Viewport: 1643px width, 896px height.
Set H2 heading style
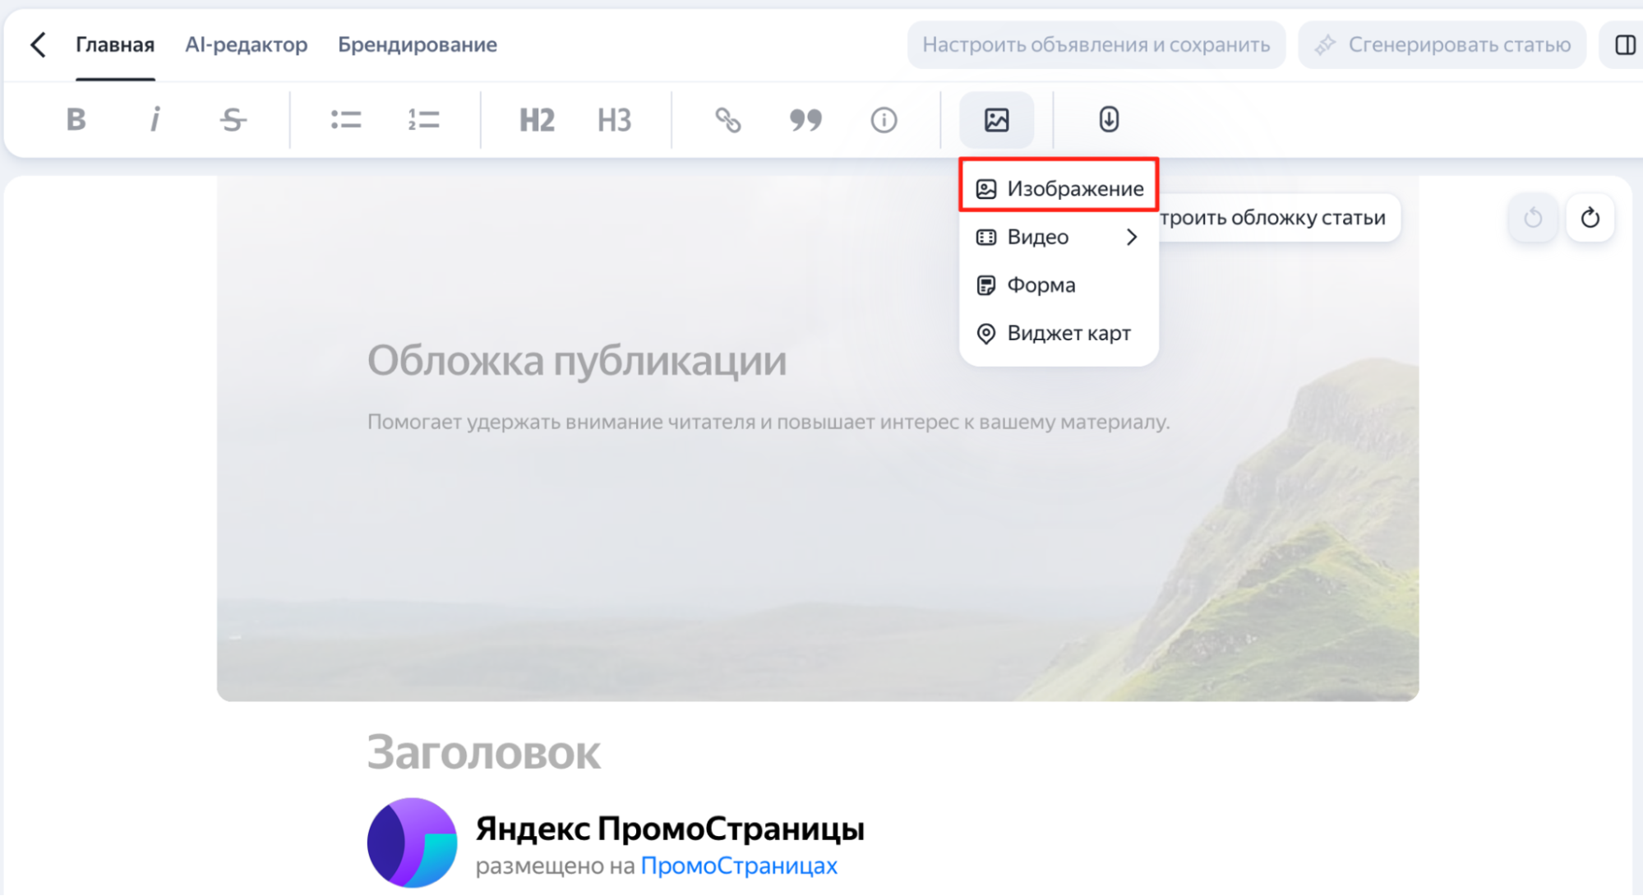pos(537,120)
